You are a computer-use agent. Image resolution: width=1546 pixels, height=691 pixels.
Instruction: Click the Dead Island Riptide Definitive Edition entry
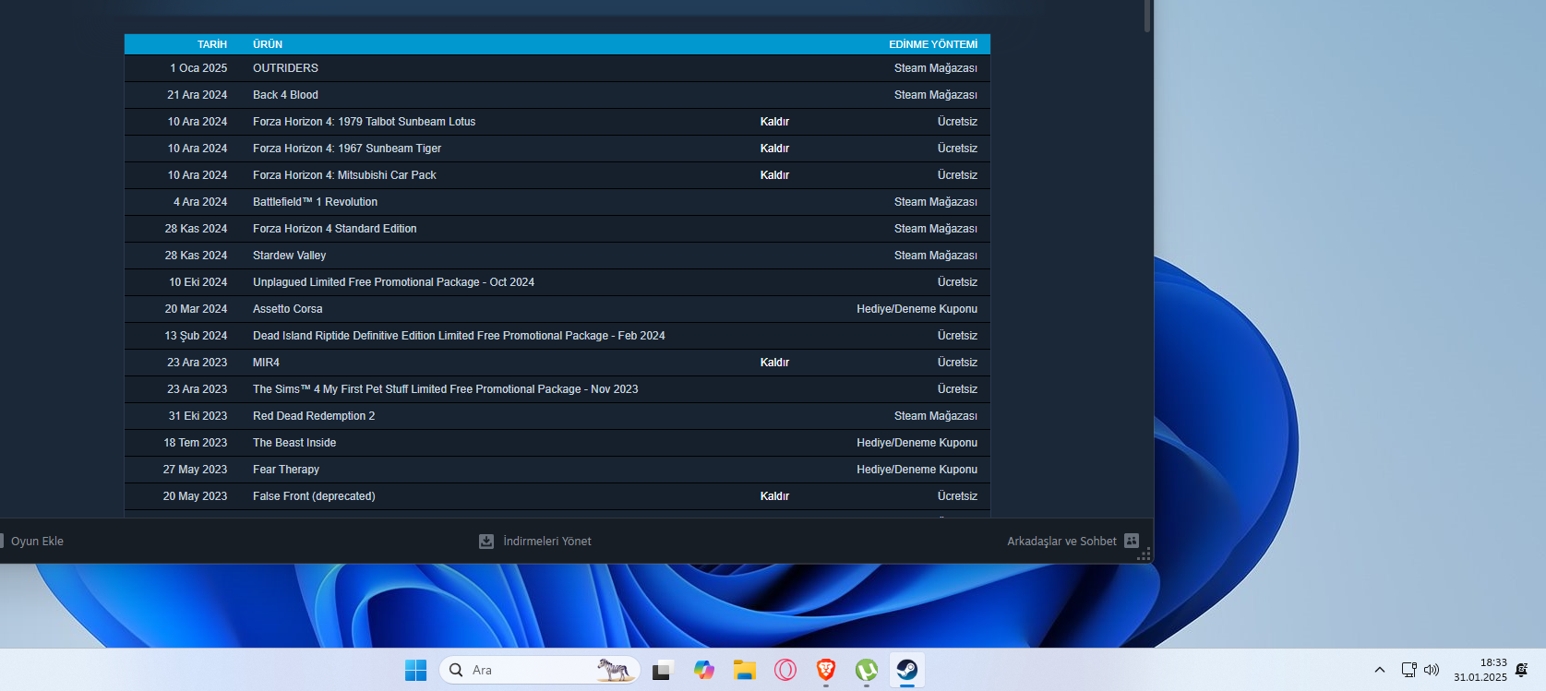click(459, 336)
